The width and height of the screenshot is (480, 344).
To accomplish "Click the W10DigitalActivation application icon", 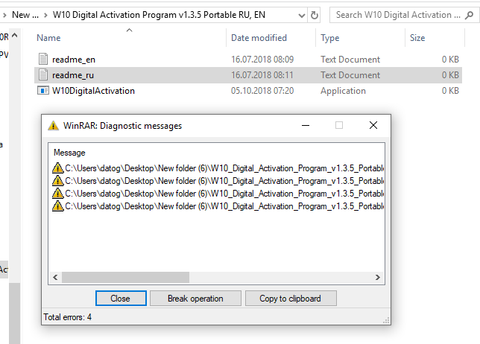I will click(43, 91).
